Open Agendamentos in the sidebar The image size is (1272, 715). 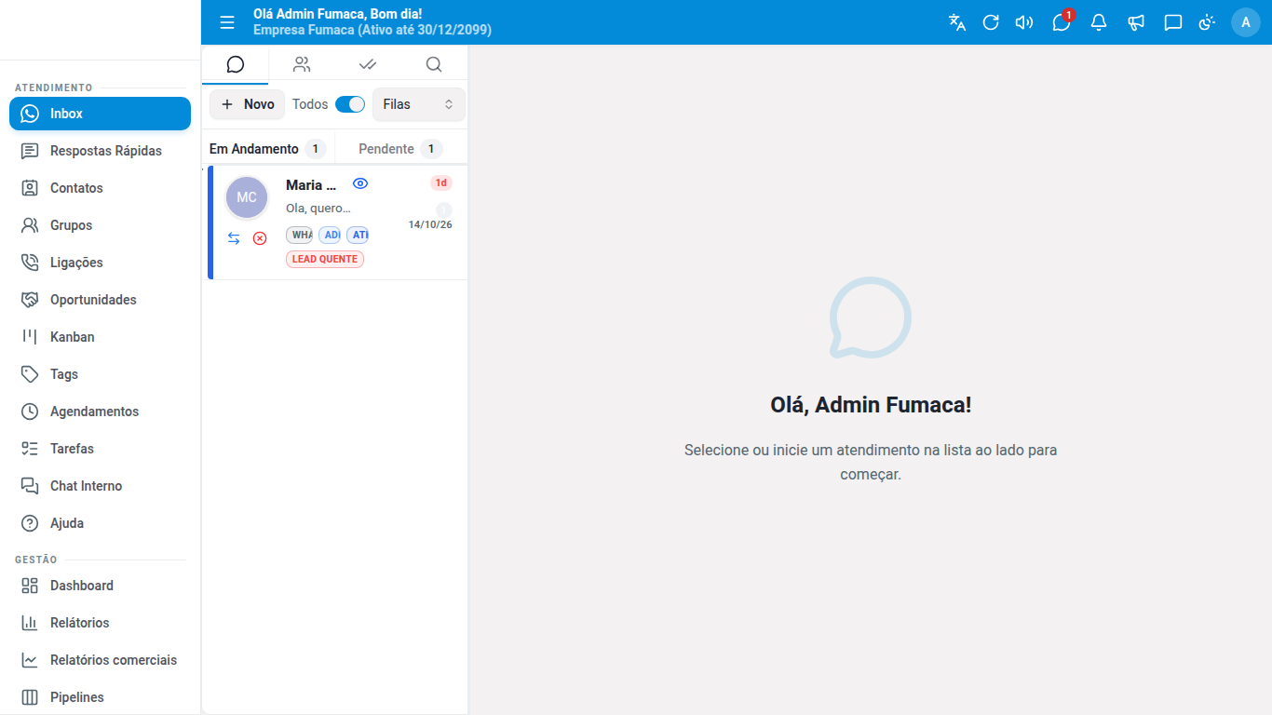point(101,411)
